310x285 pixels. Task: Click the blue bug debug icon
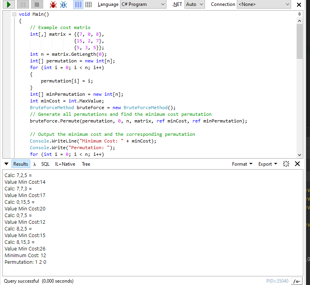[63, 4]
